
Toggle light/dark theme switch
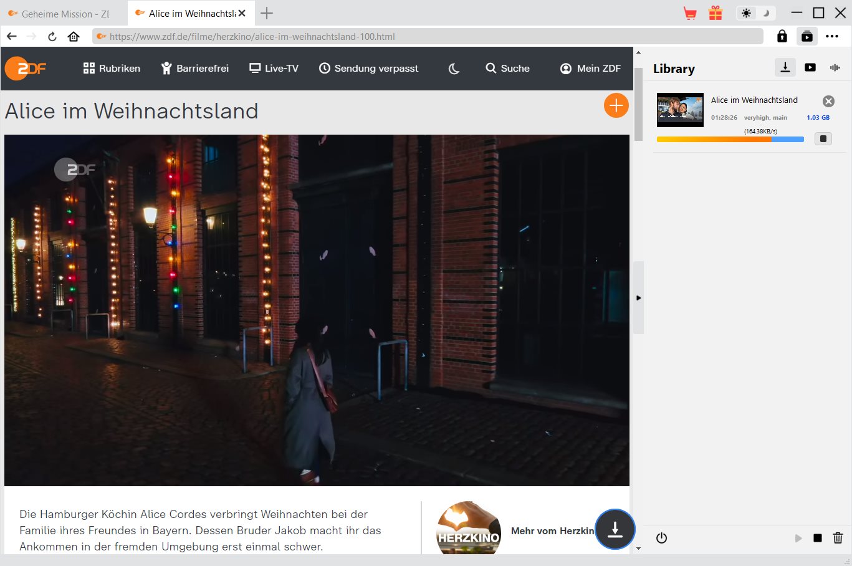pos(755,13)
